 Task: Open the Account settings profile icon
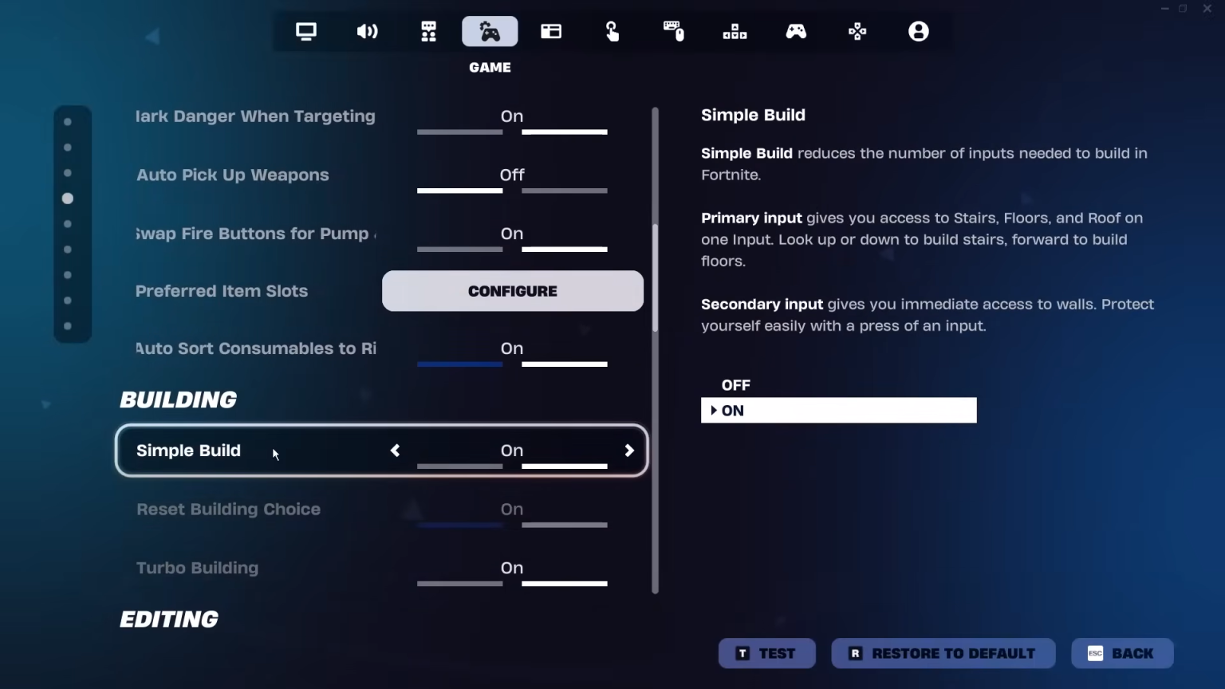point(918,31)
